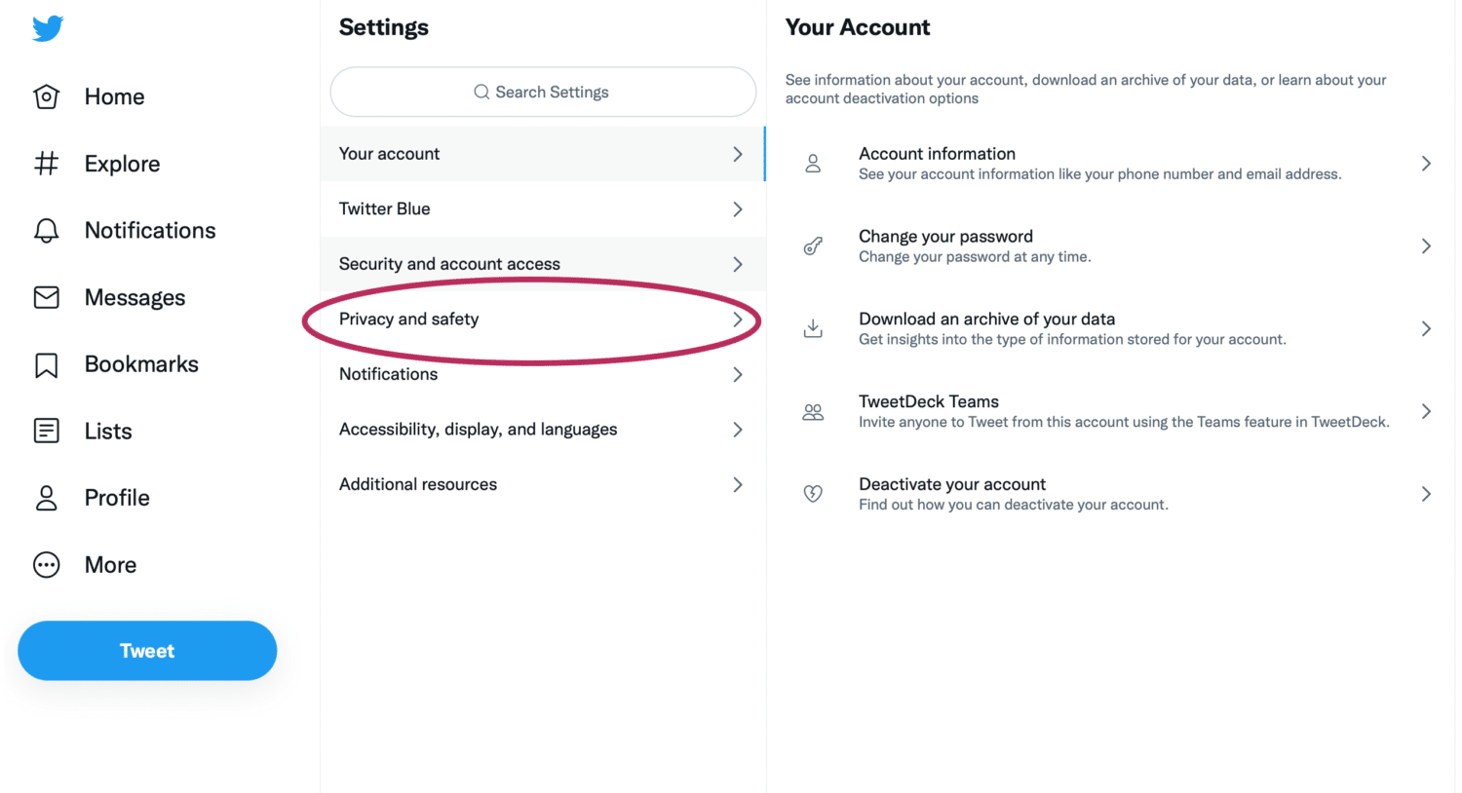
Task: Click 'Get insights into the type of information' text
Action: (1072, 340)
